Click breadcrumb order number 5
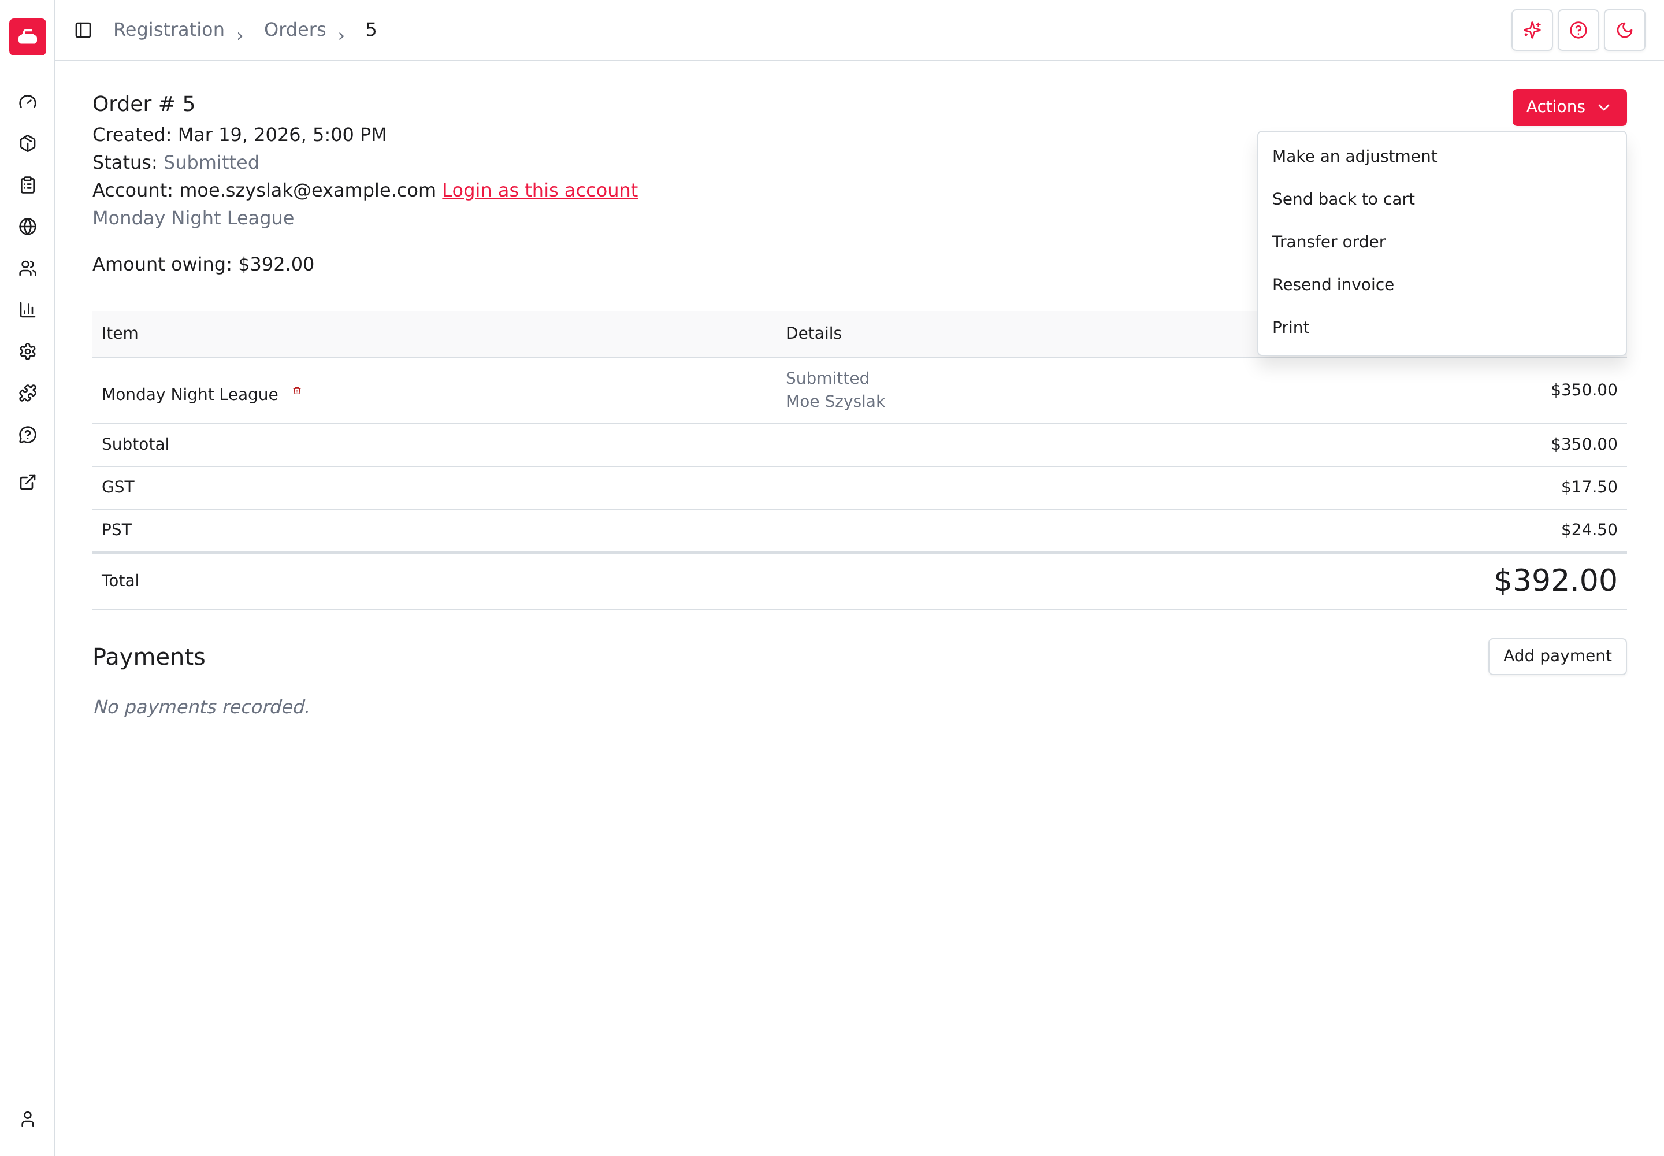This screenshot has height=1156, width=1664. pos(371,29)
